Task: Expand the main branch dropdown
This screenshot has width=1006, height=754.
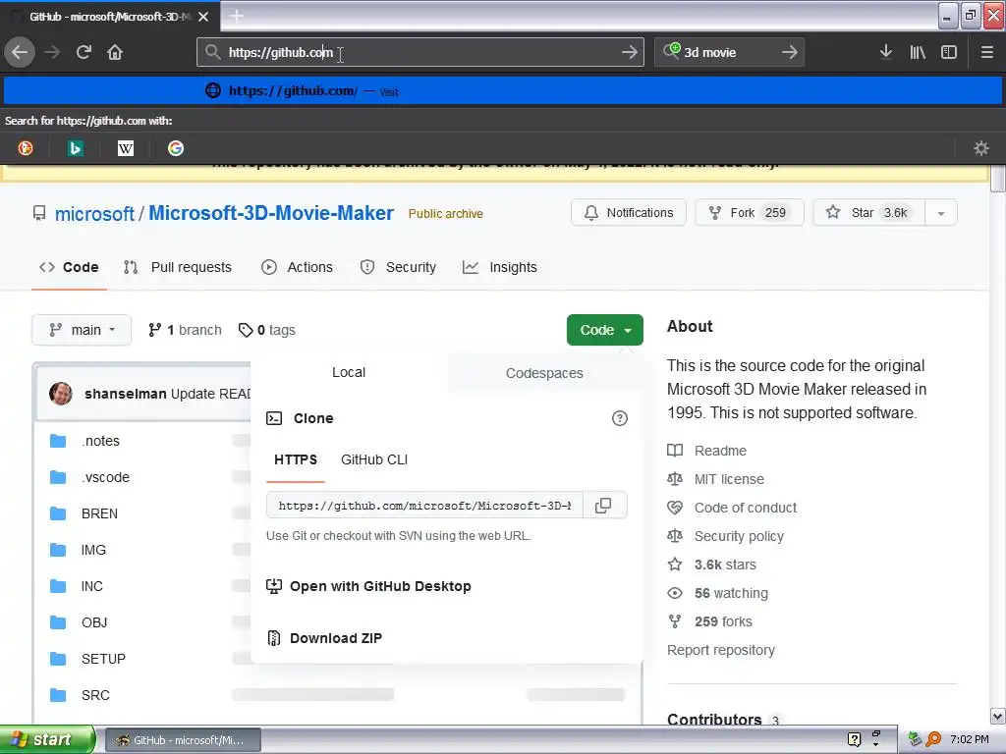Action: 82,330
